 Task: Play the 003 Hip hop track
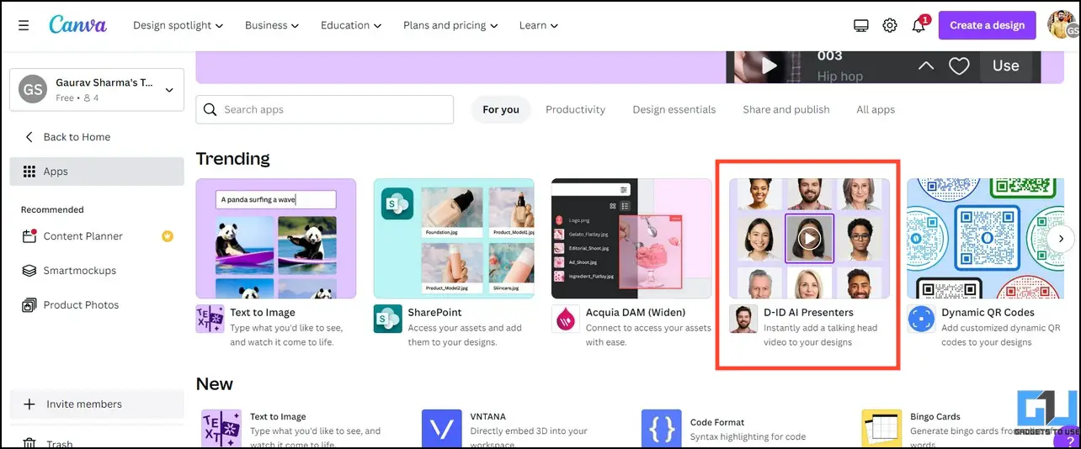pos(769,66)
